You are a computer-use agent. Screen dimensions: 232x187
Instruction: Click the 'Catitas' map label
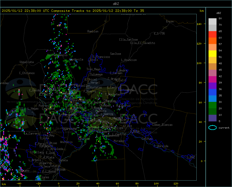pyautogui.click(x=147, y=139)
